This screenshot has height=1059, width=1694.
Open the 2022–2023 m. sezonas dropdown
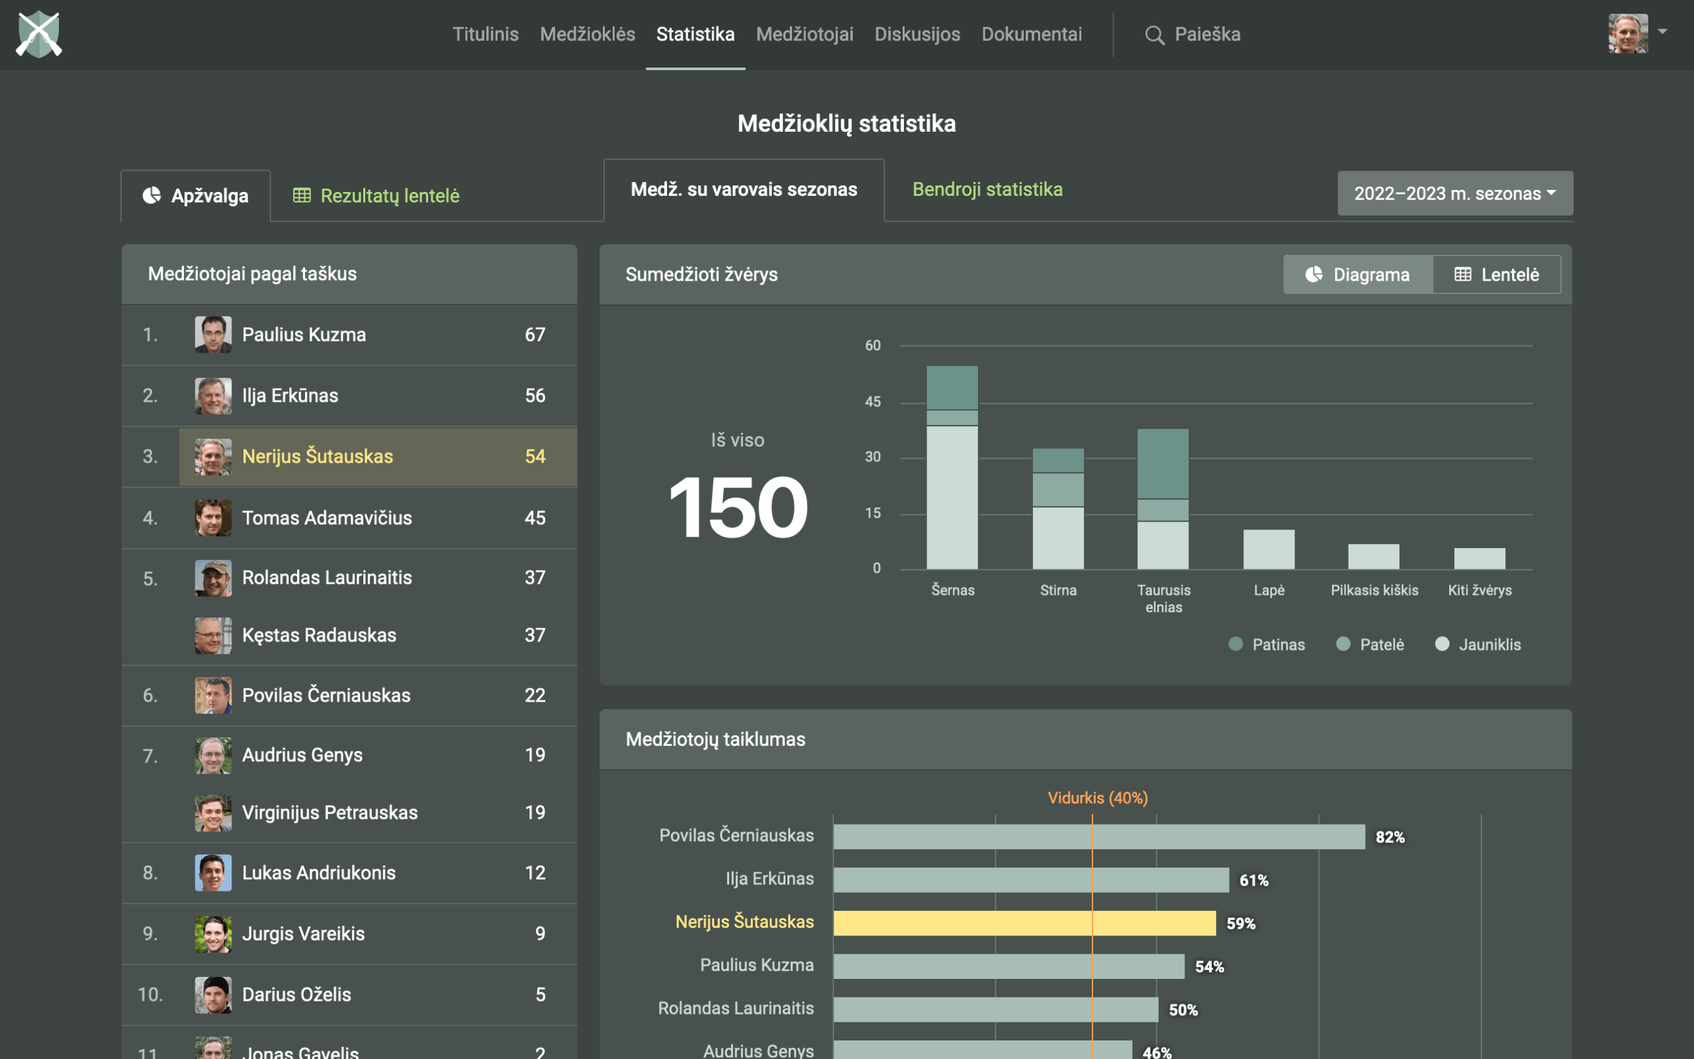1454,193
